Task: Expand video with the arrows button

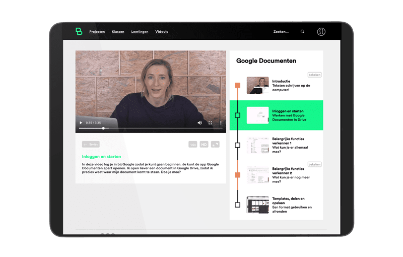Action: tap(215, 144)
